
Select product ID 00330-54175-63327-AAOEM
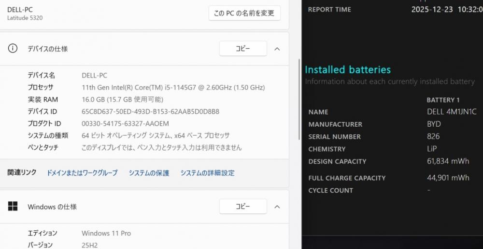(125, 123)
